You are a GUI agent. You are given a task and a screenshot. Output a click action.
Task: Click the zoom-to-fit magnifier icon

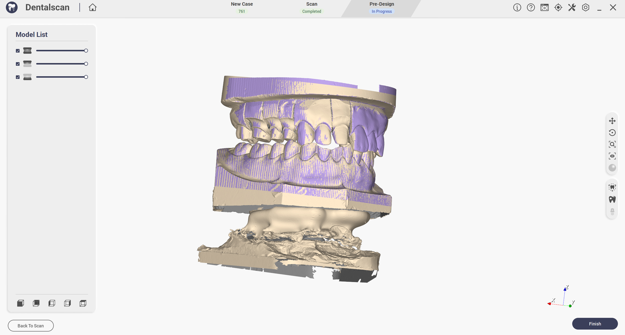point(612,144)
